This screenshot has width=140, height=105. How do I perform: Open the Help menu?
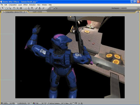click(50, 5)
